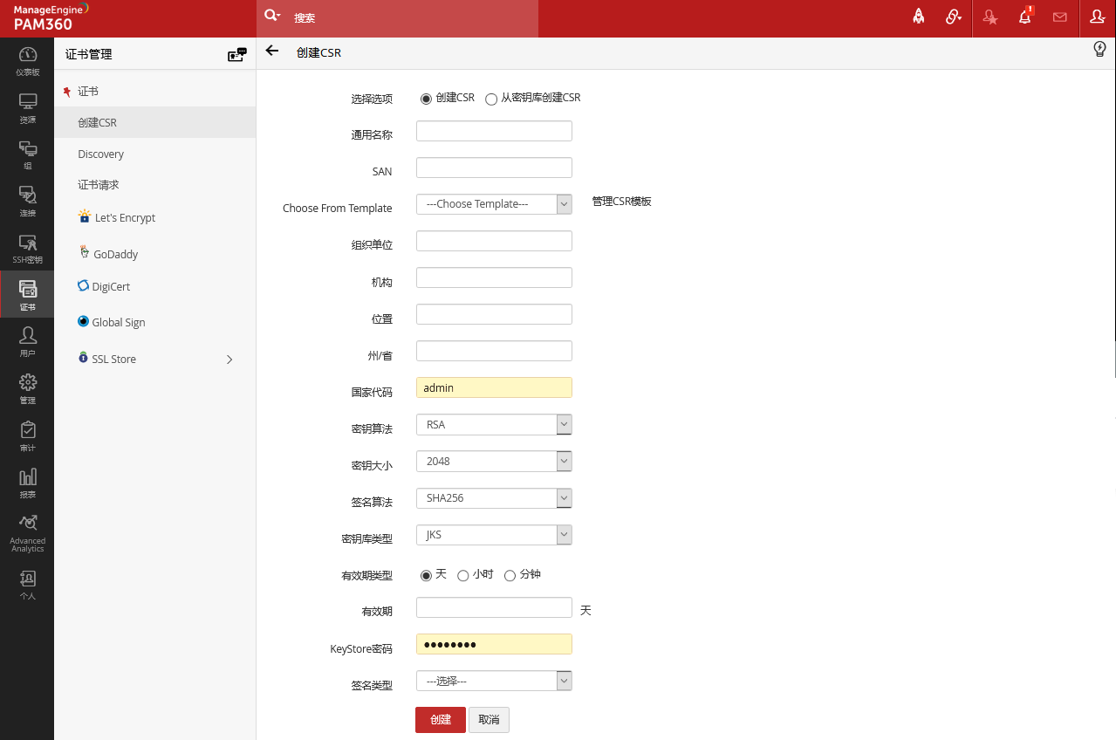Open the 密钥算法 RSA dropdown
The width and height of the screenshot is (1116, 740).
[494, 425]
